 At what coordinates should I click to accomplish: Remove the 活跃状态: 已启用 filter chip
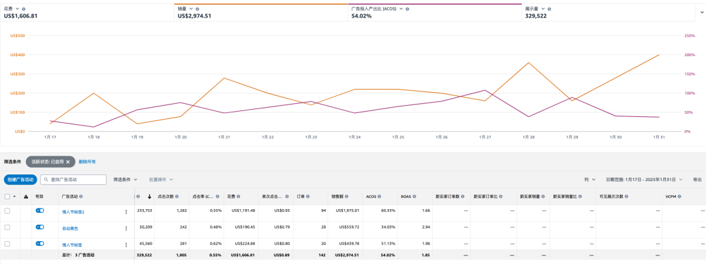68,161
